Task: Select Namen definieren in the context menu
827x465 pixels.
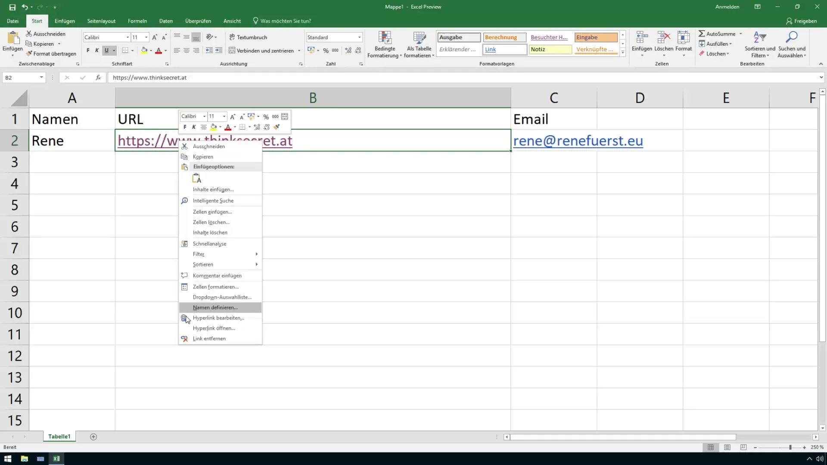Action: click(x=220, y=307)
